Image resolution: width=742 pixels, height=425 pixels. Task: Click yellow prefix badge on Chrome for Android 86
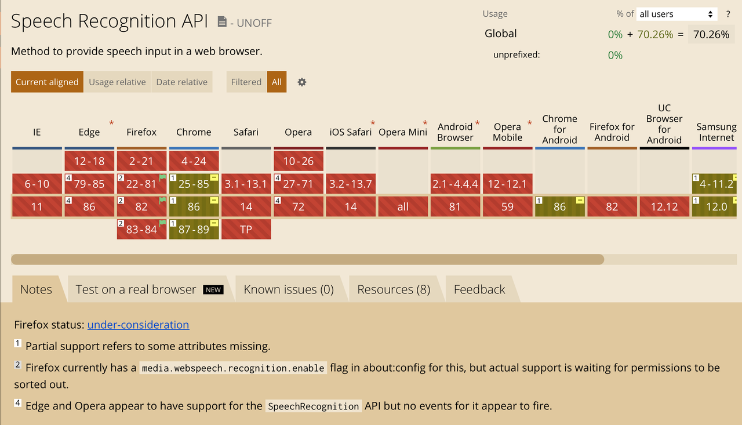tap(580, 200)
